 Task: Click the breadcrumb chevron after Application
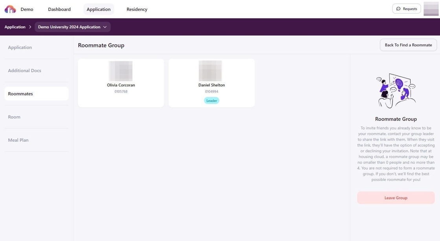pos(30,27)
